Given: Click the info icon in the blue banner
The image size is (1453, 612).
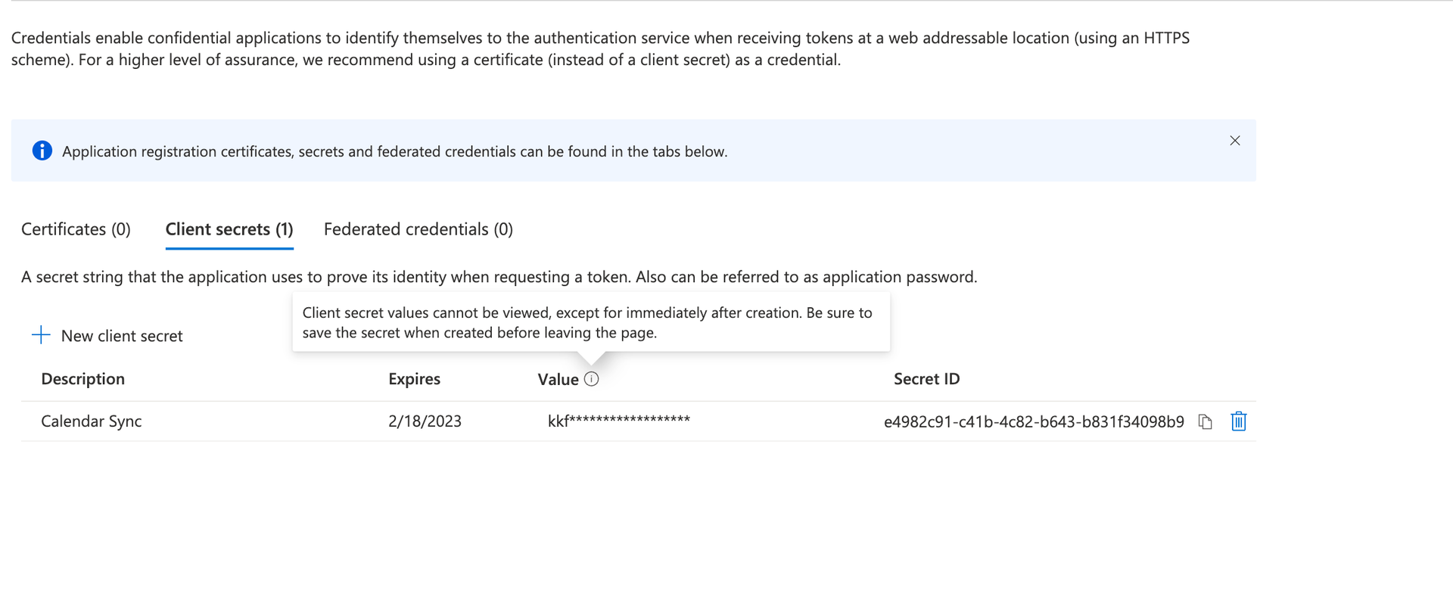Looking at the screenshot, I should [42, 151].
